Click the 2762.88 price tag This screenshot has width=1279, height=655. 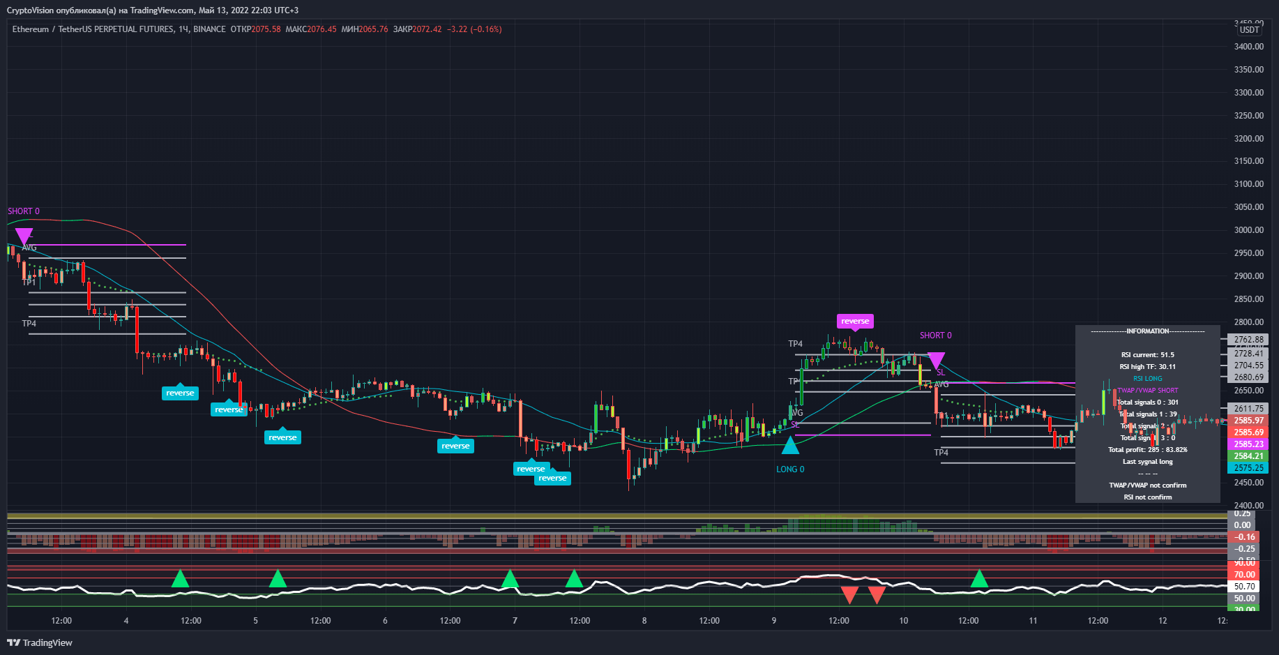click(1248, 340)
